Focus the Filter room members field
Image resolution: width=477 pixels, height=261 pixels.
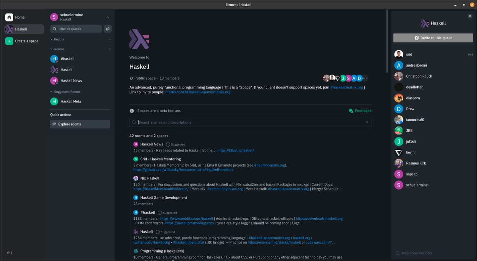(x=433, y=253)
